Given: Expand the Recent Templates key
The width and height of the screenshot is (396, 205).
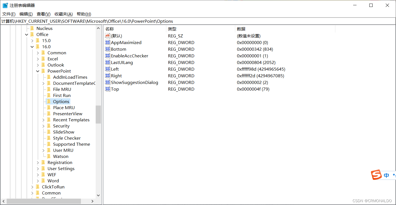Looking at the screenshot, I should [x=43, y=120].
